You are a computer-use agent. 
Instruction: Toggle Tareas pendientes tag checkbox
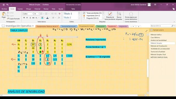point(84,13)
